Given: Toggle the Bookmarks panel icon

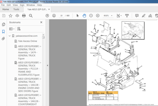Looking at the screenshot, I should pos(3,31).
